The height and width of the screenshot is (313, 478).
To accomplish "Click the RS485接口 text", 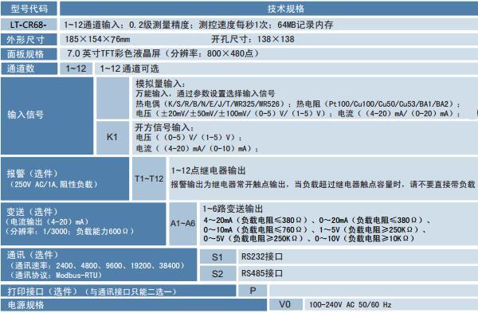I will (x=262, y=273).
